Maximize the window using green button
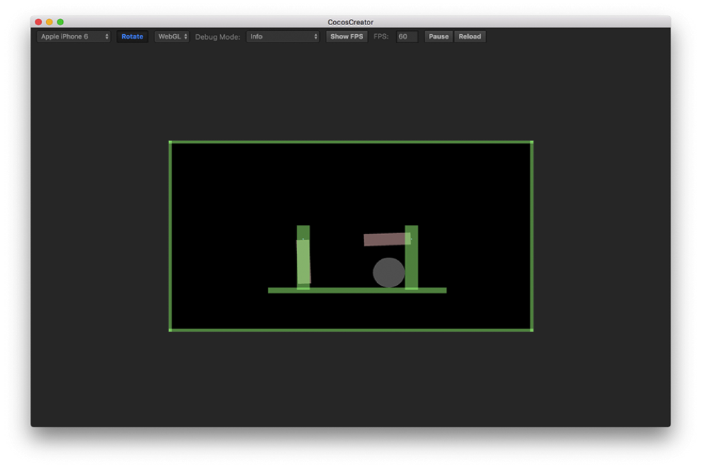 pyautogui.click(x=61, y=22)
